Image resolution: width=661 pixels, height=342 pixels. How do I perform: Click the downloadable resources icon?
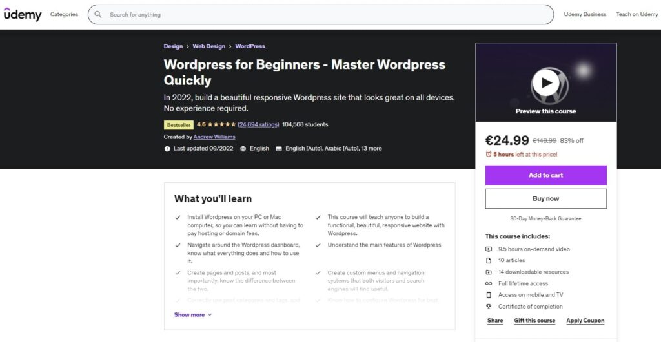[x=489, y=272]
